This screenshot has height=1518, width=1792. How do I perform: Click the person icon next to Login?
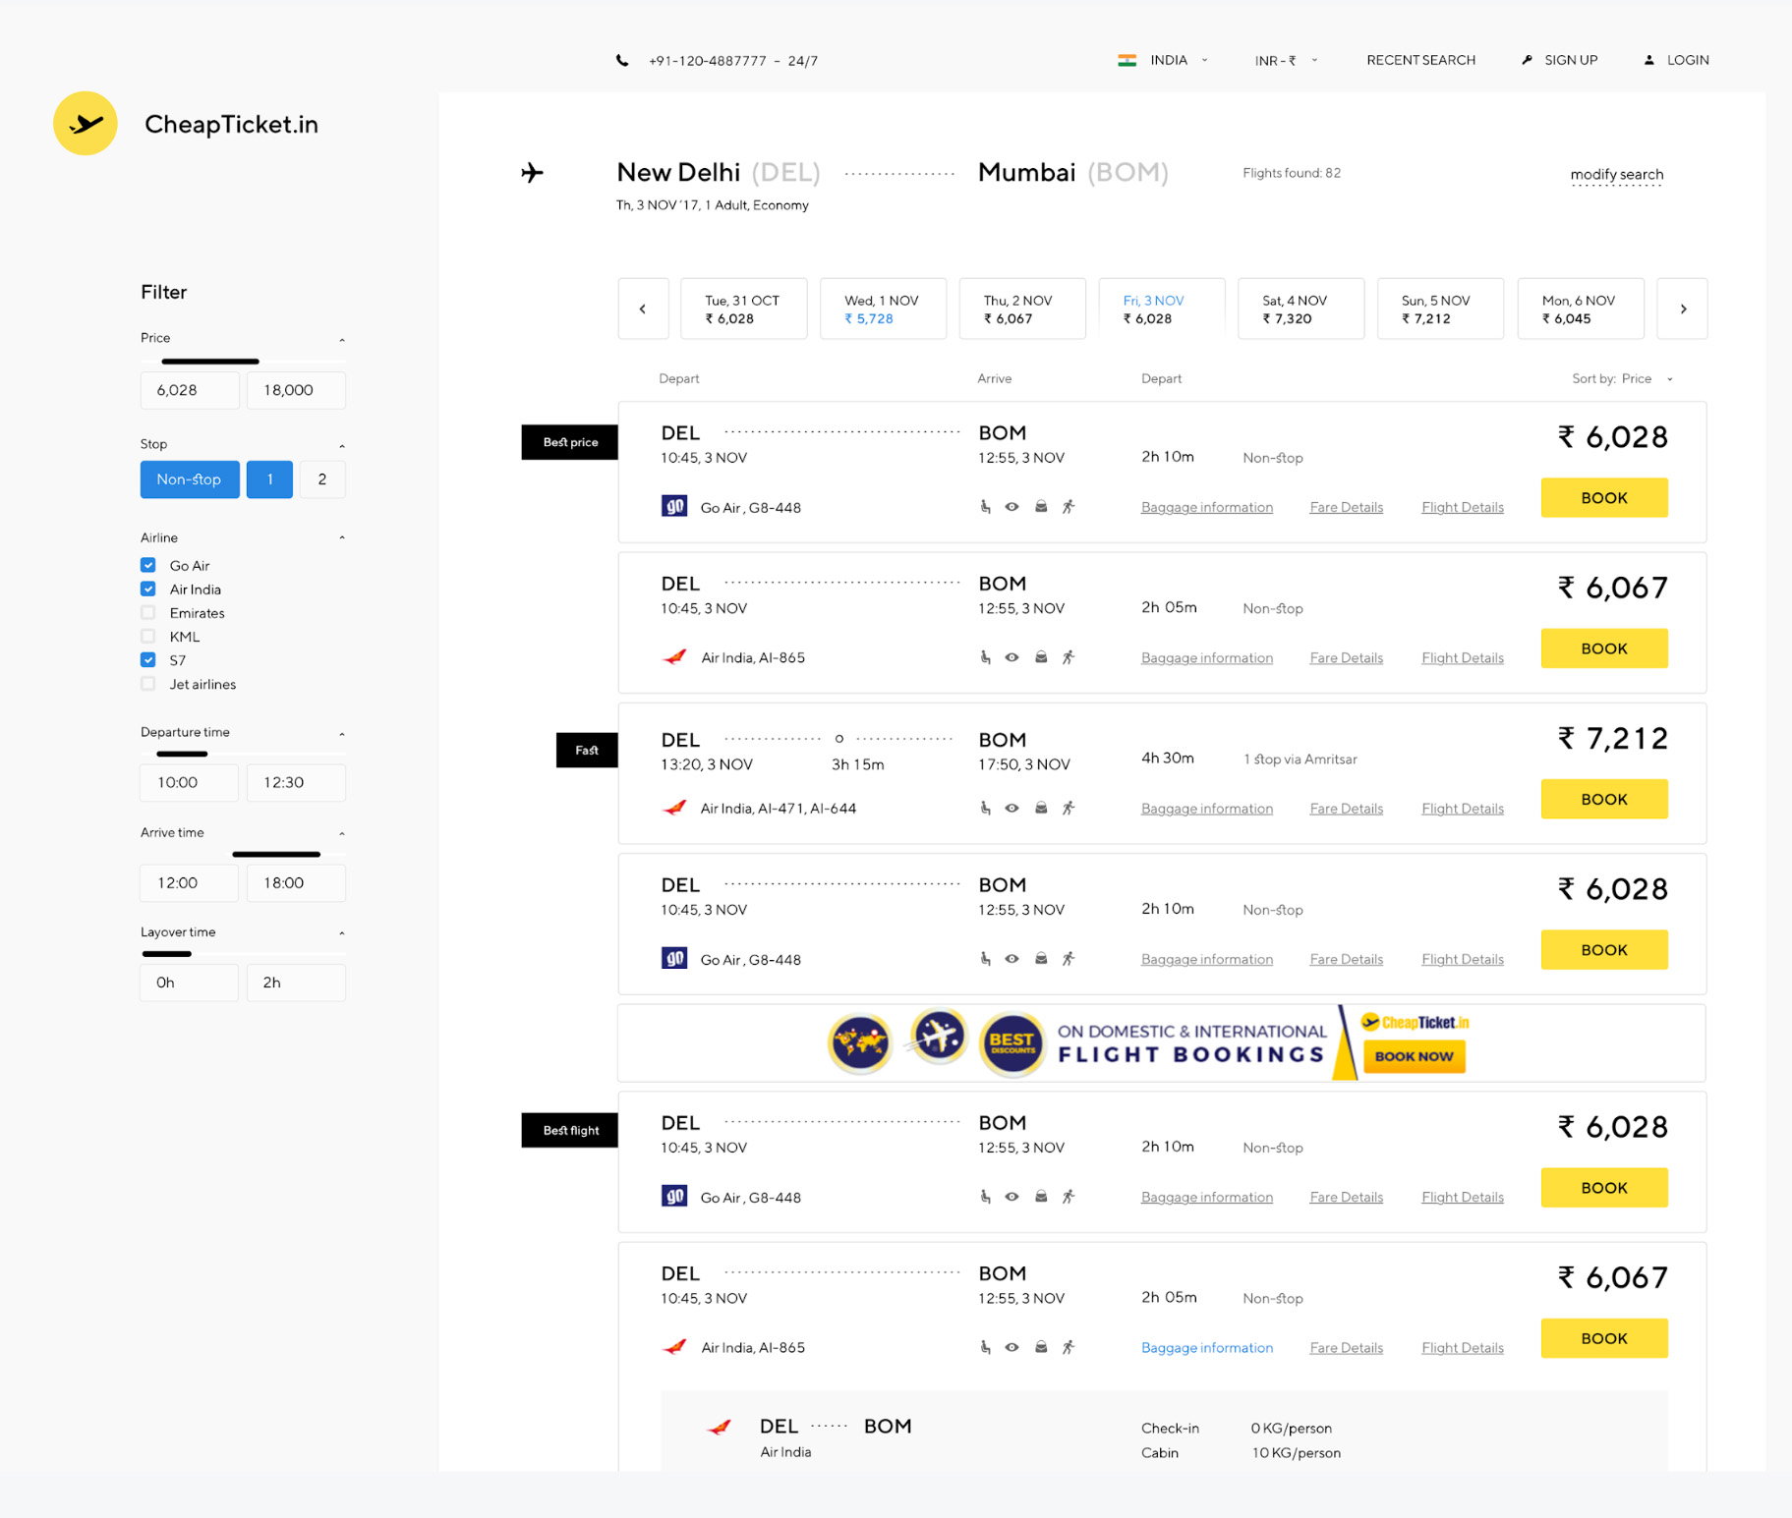tap(1648, 60)
